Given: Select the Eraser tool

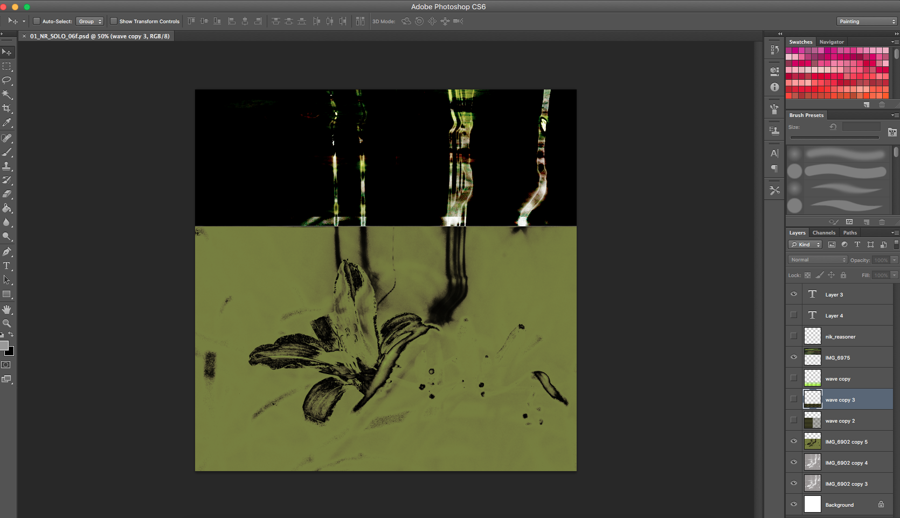Looking at the screenshot, I should [x=6, y=194].
